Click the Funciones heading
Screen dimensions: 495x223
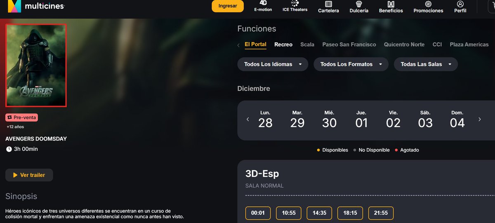point(257,29)
